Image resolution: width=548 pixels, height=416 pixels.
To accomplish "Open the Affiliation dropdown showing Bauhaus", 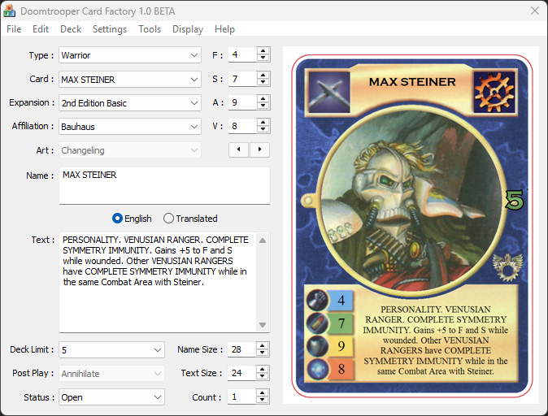I will point(130,127).
